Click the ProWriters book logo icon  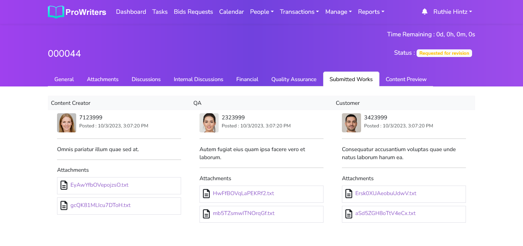pos(56,12)
